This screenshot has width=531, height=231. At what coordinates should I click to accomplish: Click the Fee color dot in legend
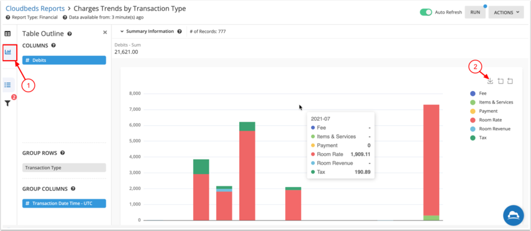pyautogui.click(x=473, y=94)
